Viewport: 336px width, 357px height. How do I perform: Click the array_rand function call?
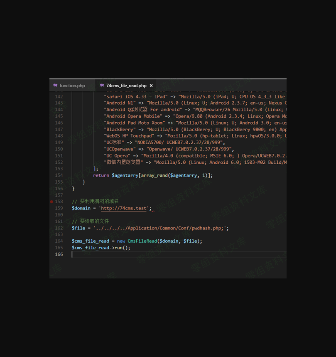point(155,175)
